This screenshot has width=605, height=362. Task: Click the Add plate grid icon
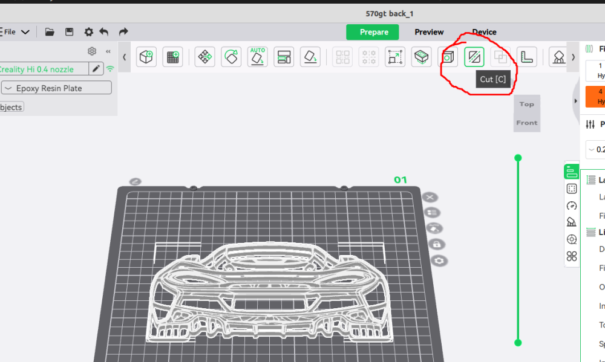point(172,57)
